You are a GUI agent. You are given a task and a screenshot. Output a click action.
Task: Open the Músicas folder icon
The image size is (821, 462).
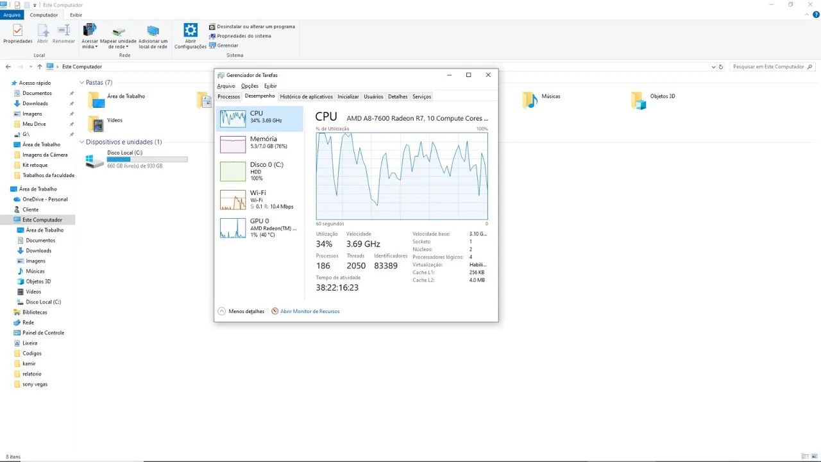(530, 100)
